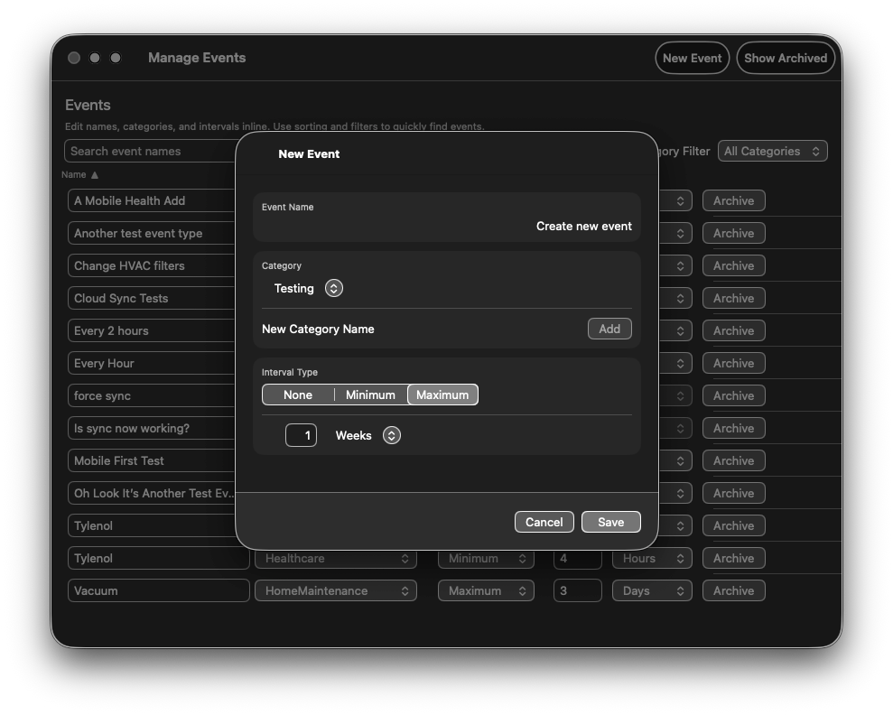Screen dimensions: 893x715
Task: Archive the Vacuum event
Action: pos(733,590)
